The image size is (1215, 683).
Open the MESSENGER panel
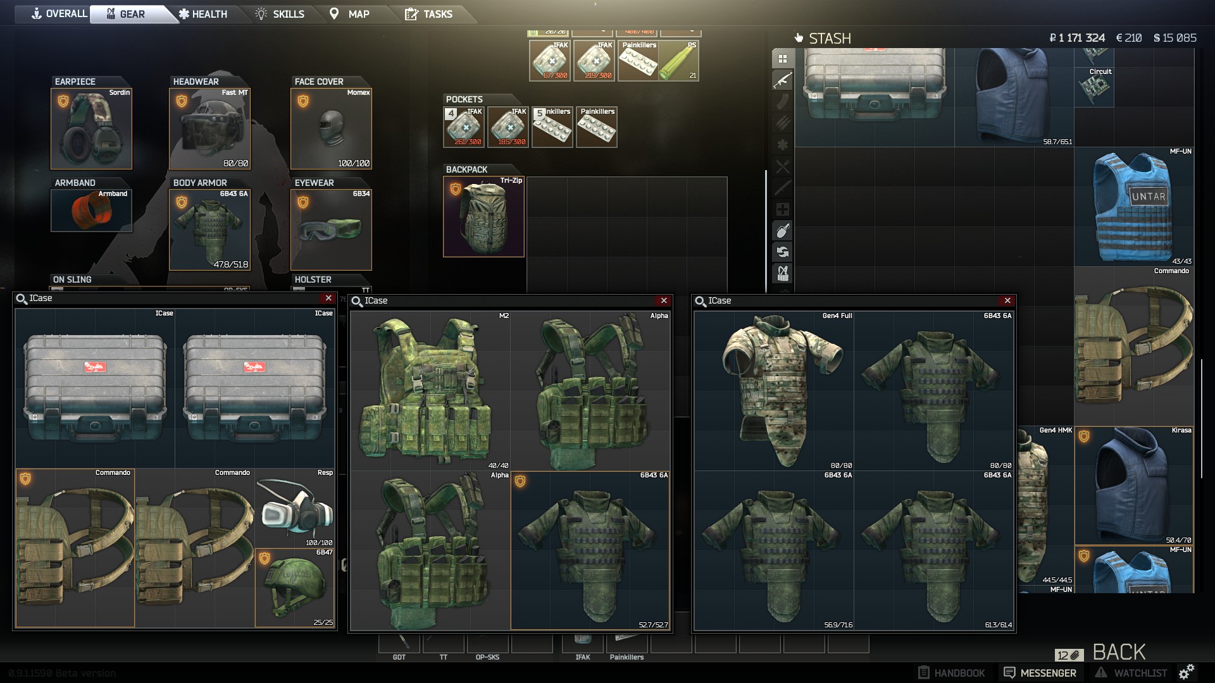pyautogui.click(x=1040, y=673)
